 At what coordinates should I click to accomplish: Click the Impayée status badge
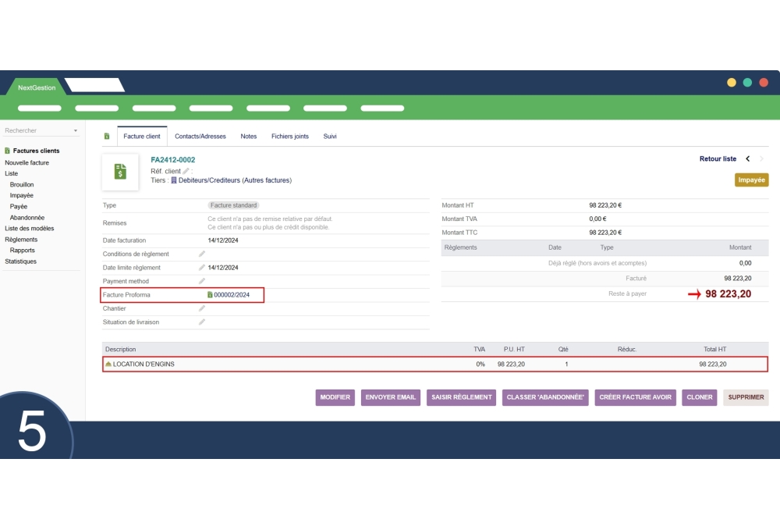click(751, 180)
